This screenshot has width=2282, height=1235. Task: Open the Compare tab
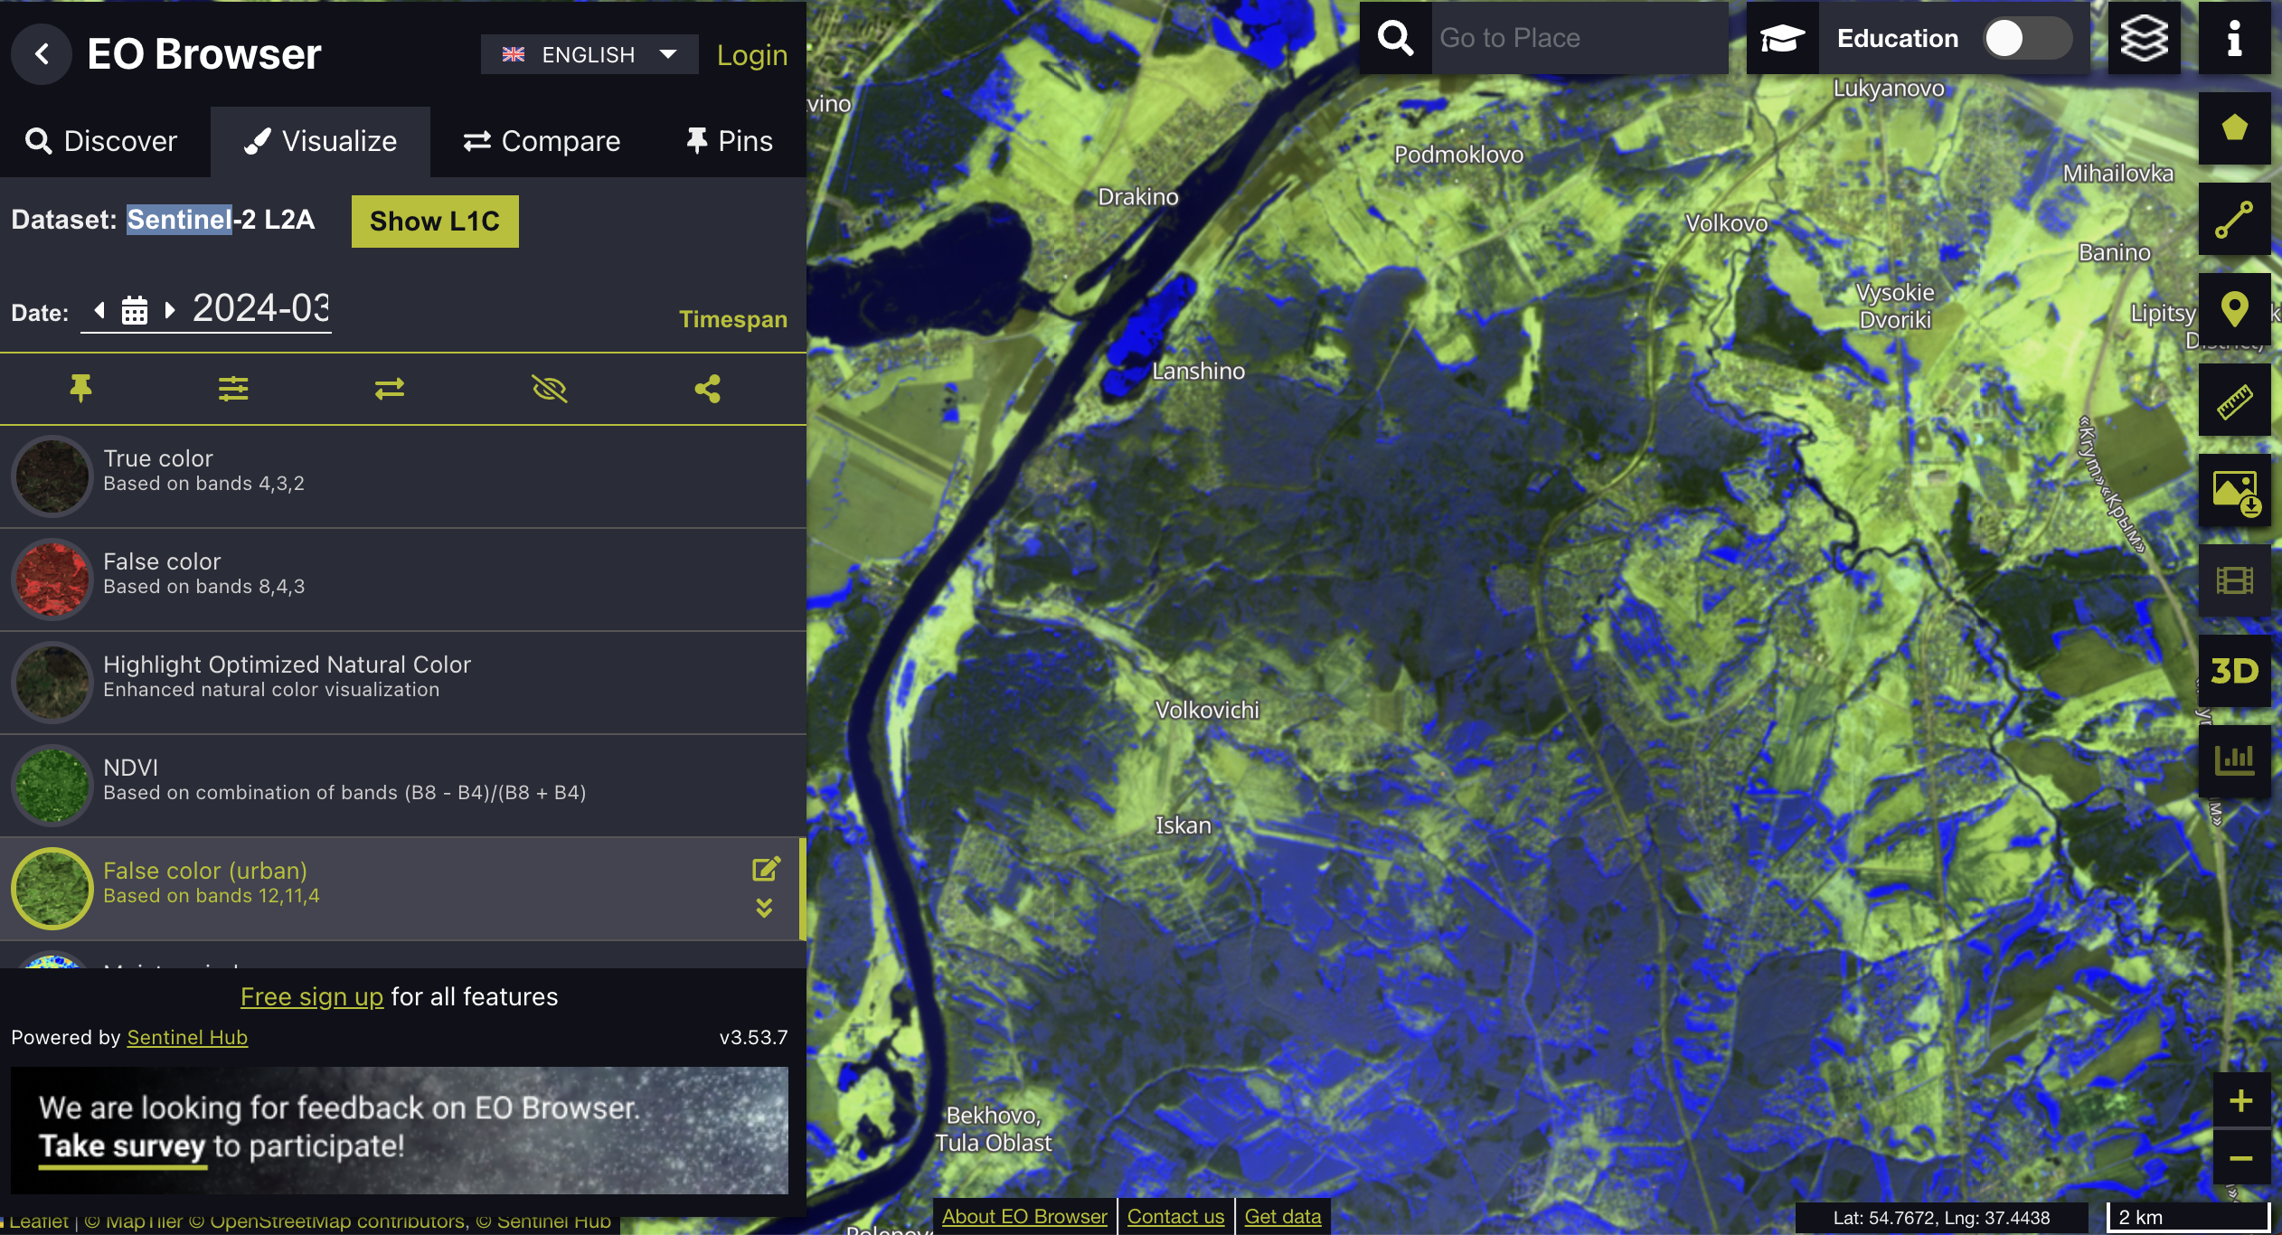[541, 141]
